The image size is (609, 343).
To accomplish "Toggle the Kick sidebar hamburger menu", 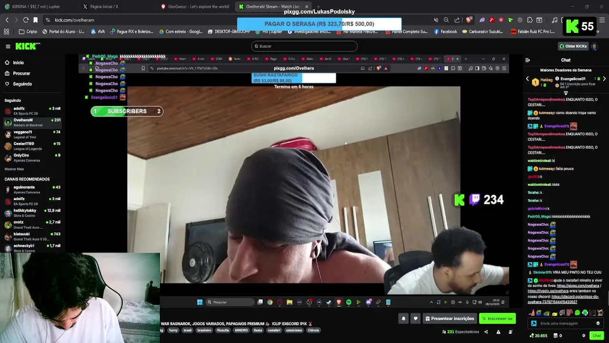I will coord(8,46).
